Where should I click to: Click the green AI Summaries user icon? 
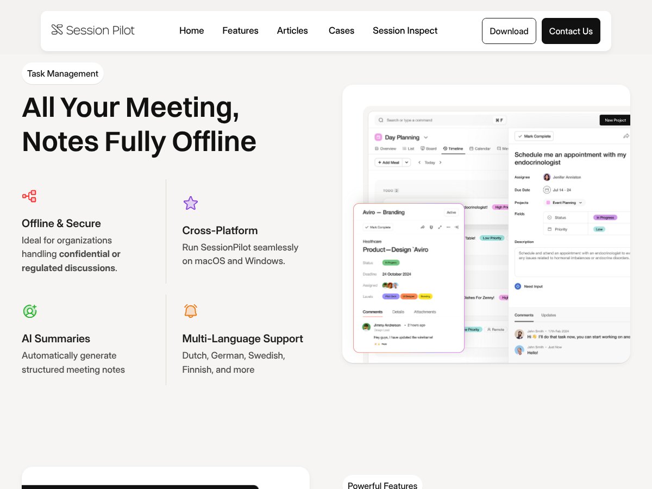point(30,311)
